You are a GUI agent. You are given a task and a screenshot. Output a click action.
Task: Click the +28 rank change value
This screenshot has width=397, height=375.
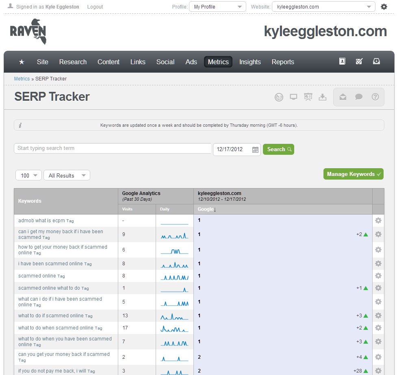358,371
